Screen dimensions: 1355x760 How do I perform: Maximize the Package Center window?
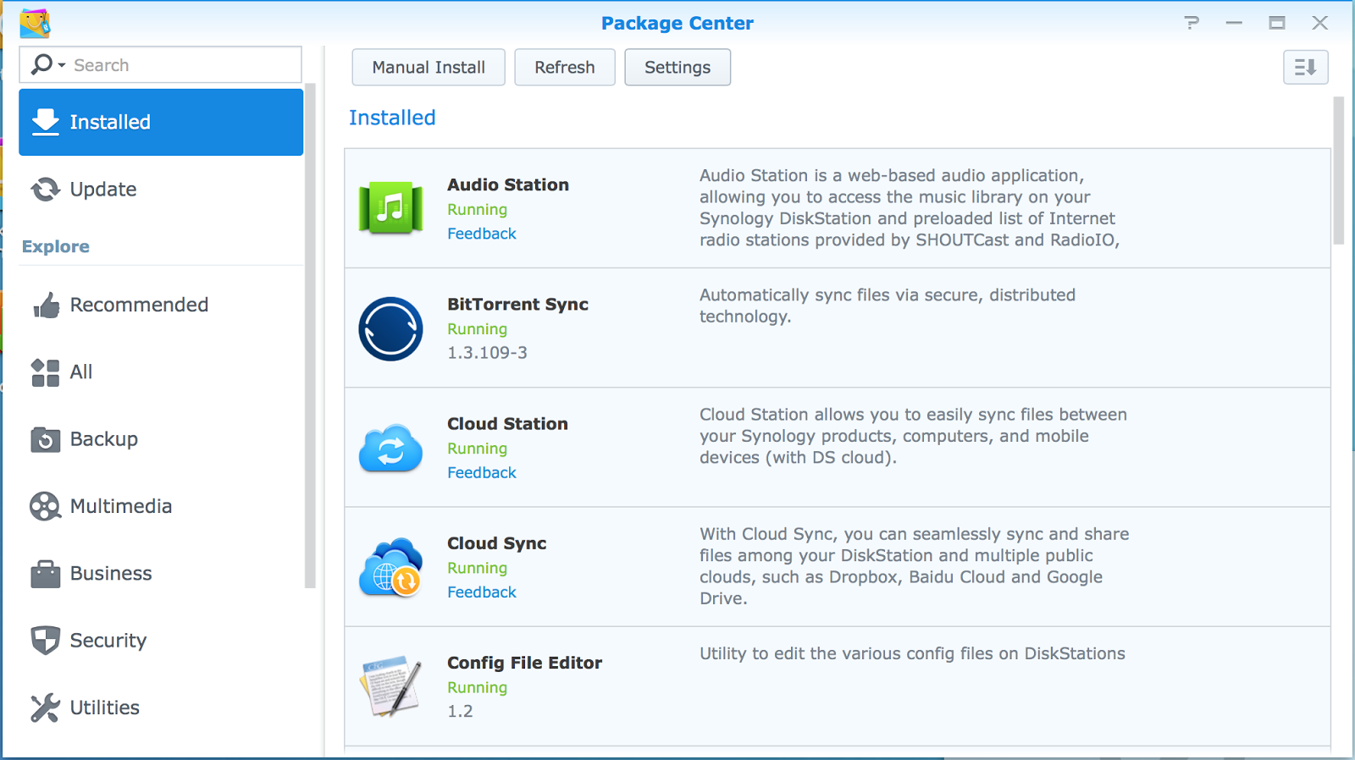[x=1277, y=23]
